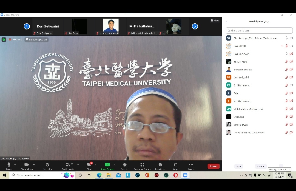Click Zoom icon in taskbar
The width and height of the screenshot is (296, 191).
point(185,175)
